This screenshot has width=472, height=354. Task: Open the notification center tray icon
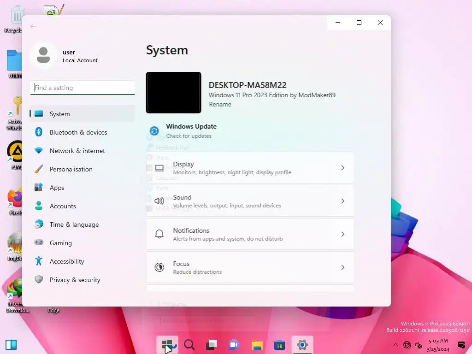(x=461, y=345)
